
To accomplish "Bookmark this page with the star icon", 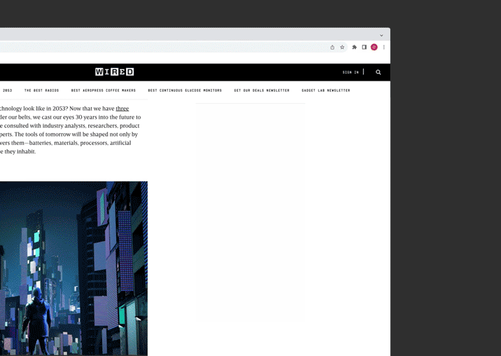I will tap(342, 47).
